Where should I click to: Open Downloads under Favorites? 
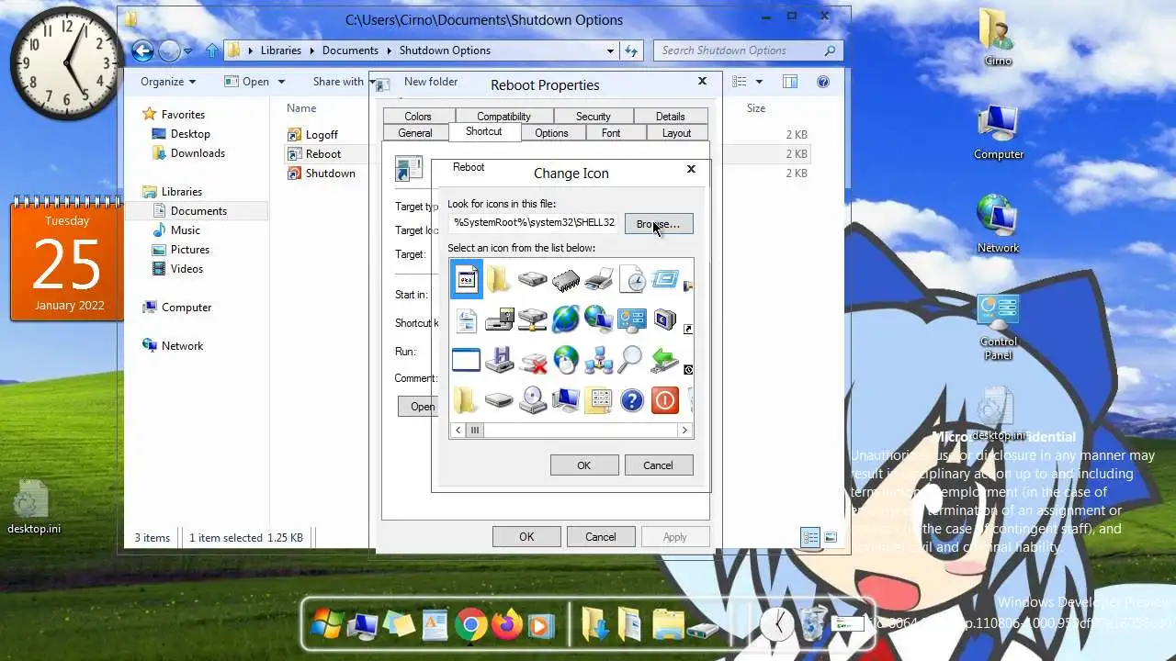198,153
